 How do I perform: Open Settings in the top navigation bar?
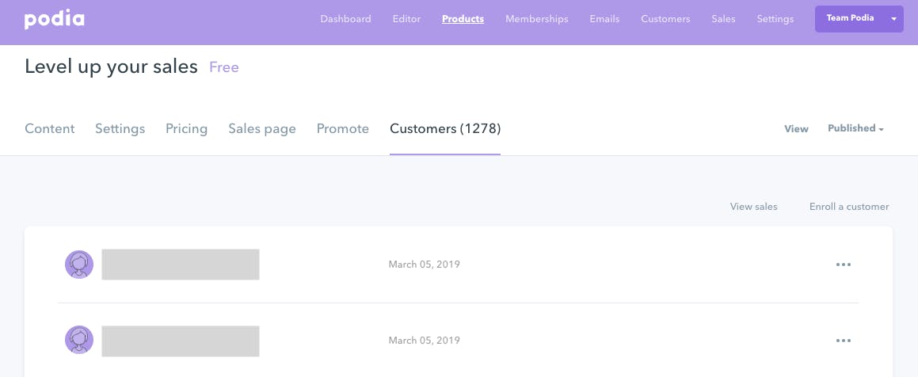tap(775, 19)
